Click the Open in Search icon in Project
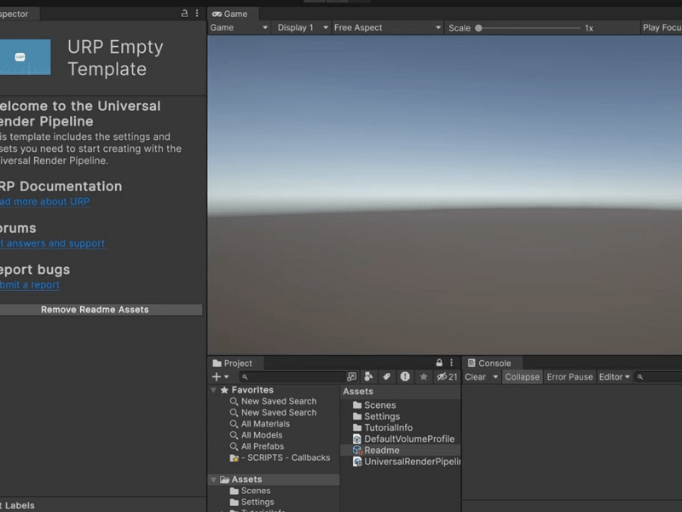Screen dimensions: 682x512 point(352,376)
